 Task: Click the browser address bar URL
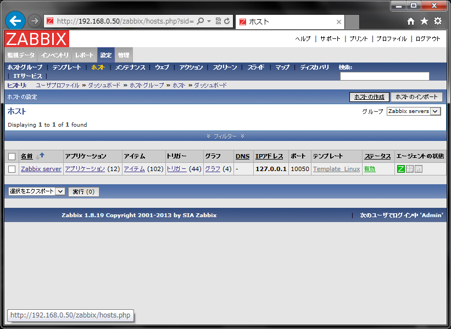(125, 21)
